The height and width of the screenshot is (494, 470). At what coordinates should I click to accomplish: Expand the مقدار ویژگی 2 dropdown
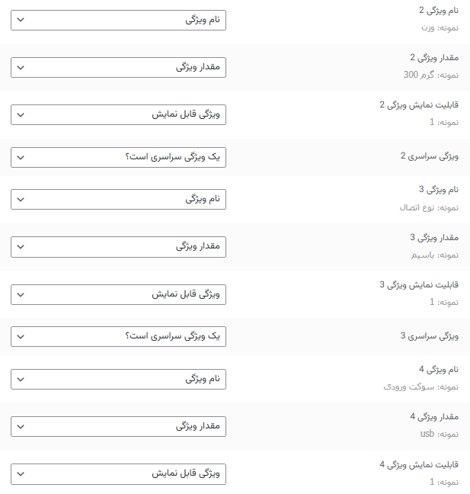tap(118, 68)
